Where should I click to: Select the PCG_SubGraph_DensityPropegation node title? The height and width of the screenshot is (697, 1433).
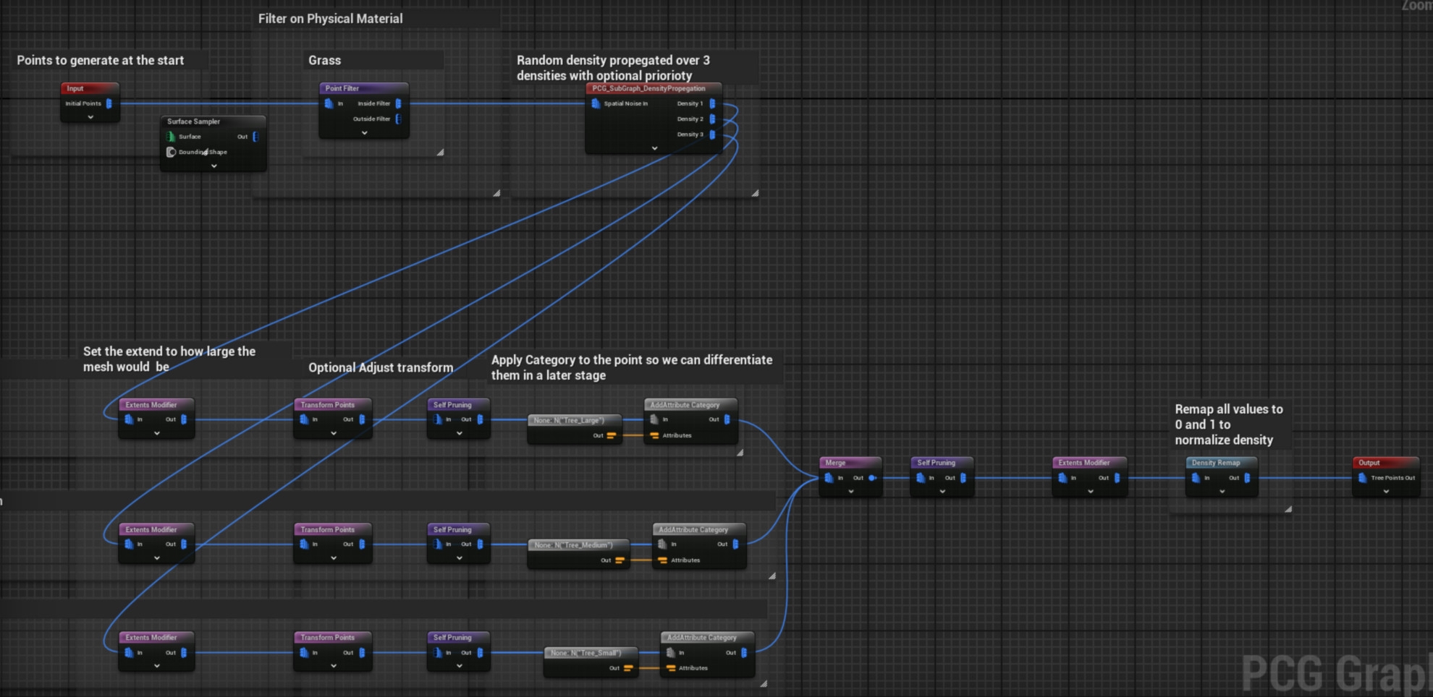(x=648, y=88)
